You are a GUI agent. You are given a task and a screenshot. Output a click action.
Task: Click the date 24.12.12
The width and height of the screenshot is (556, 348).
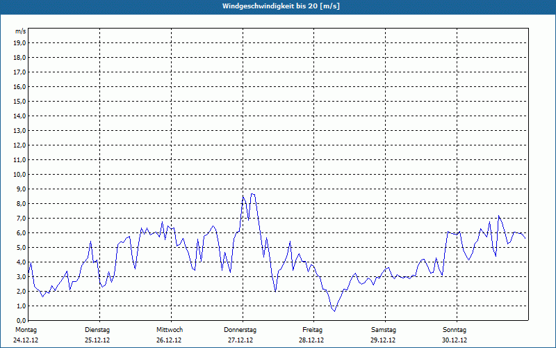click(x=26, y=340)
